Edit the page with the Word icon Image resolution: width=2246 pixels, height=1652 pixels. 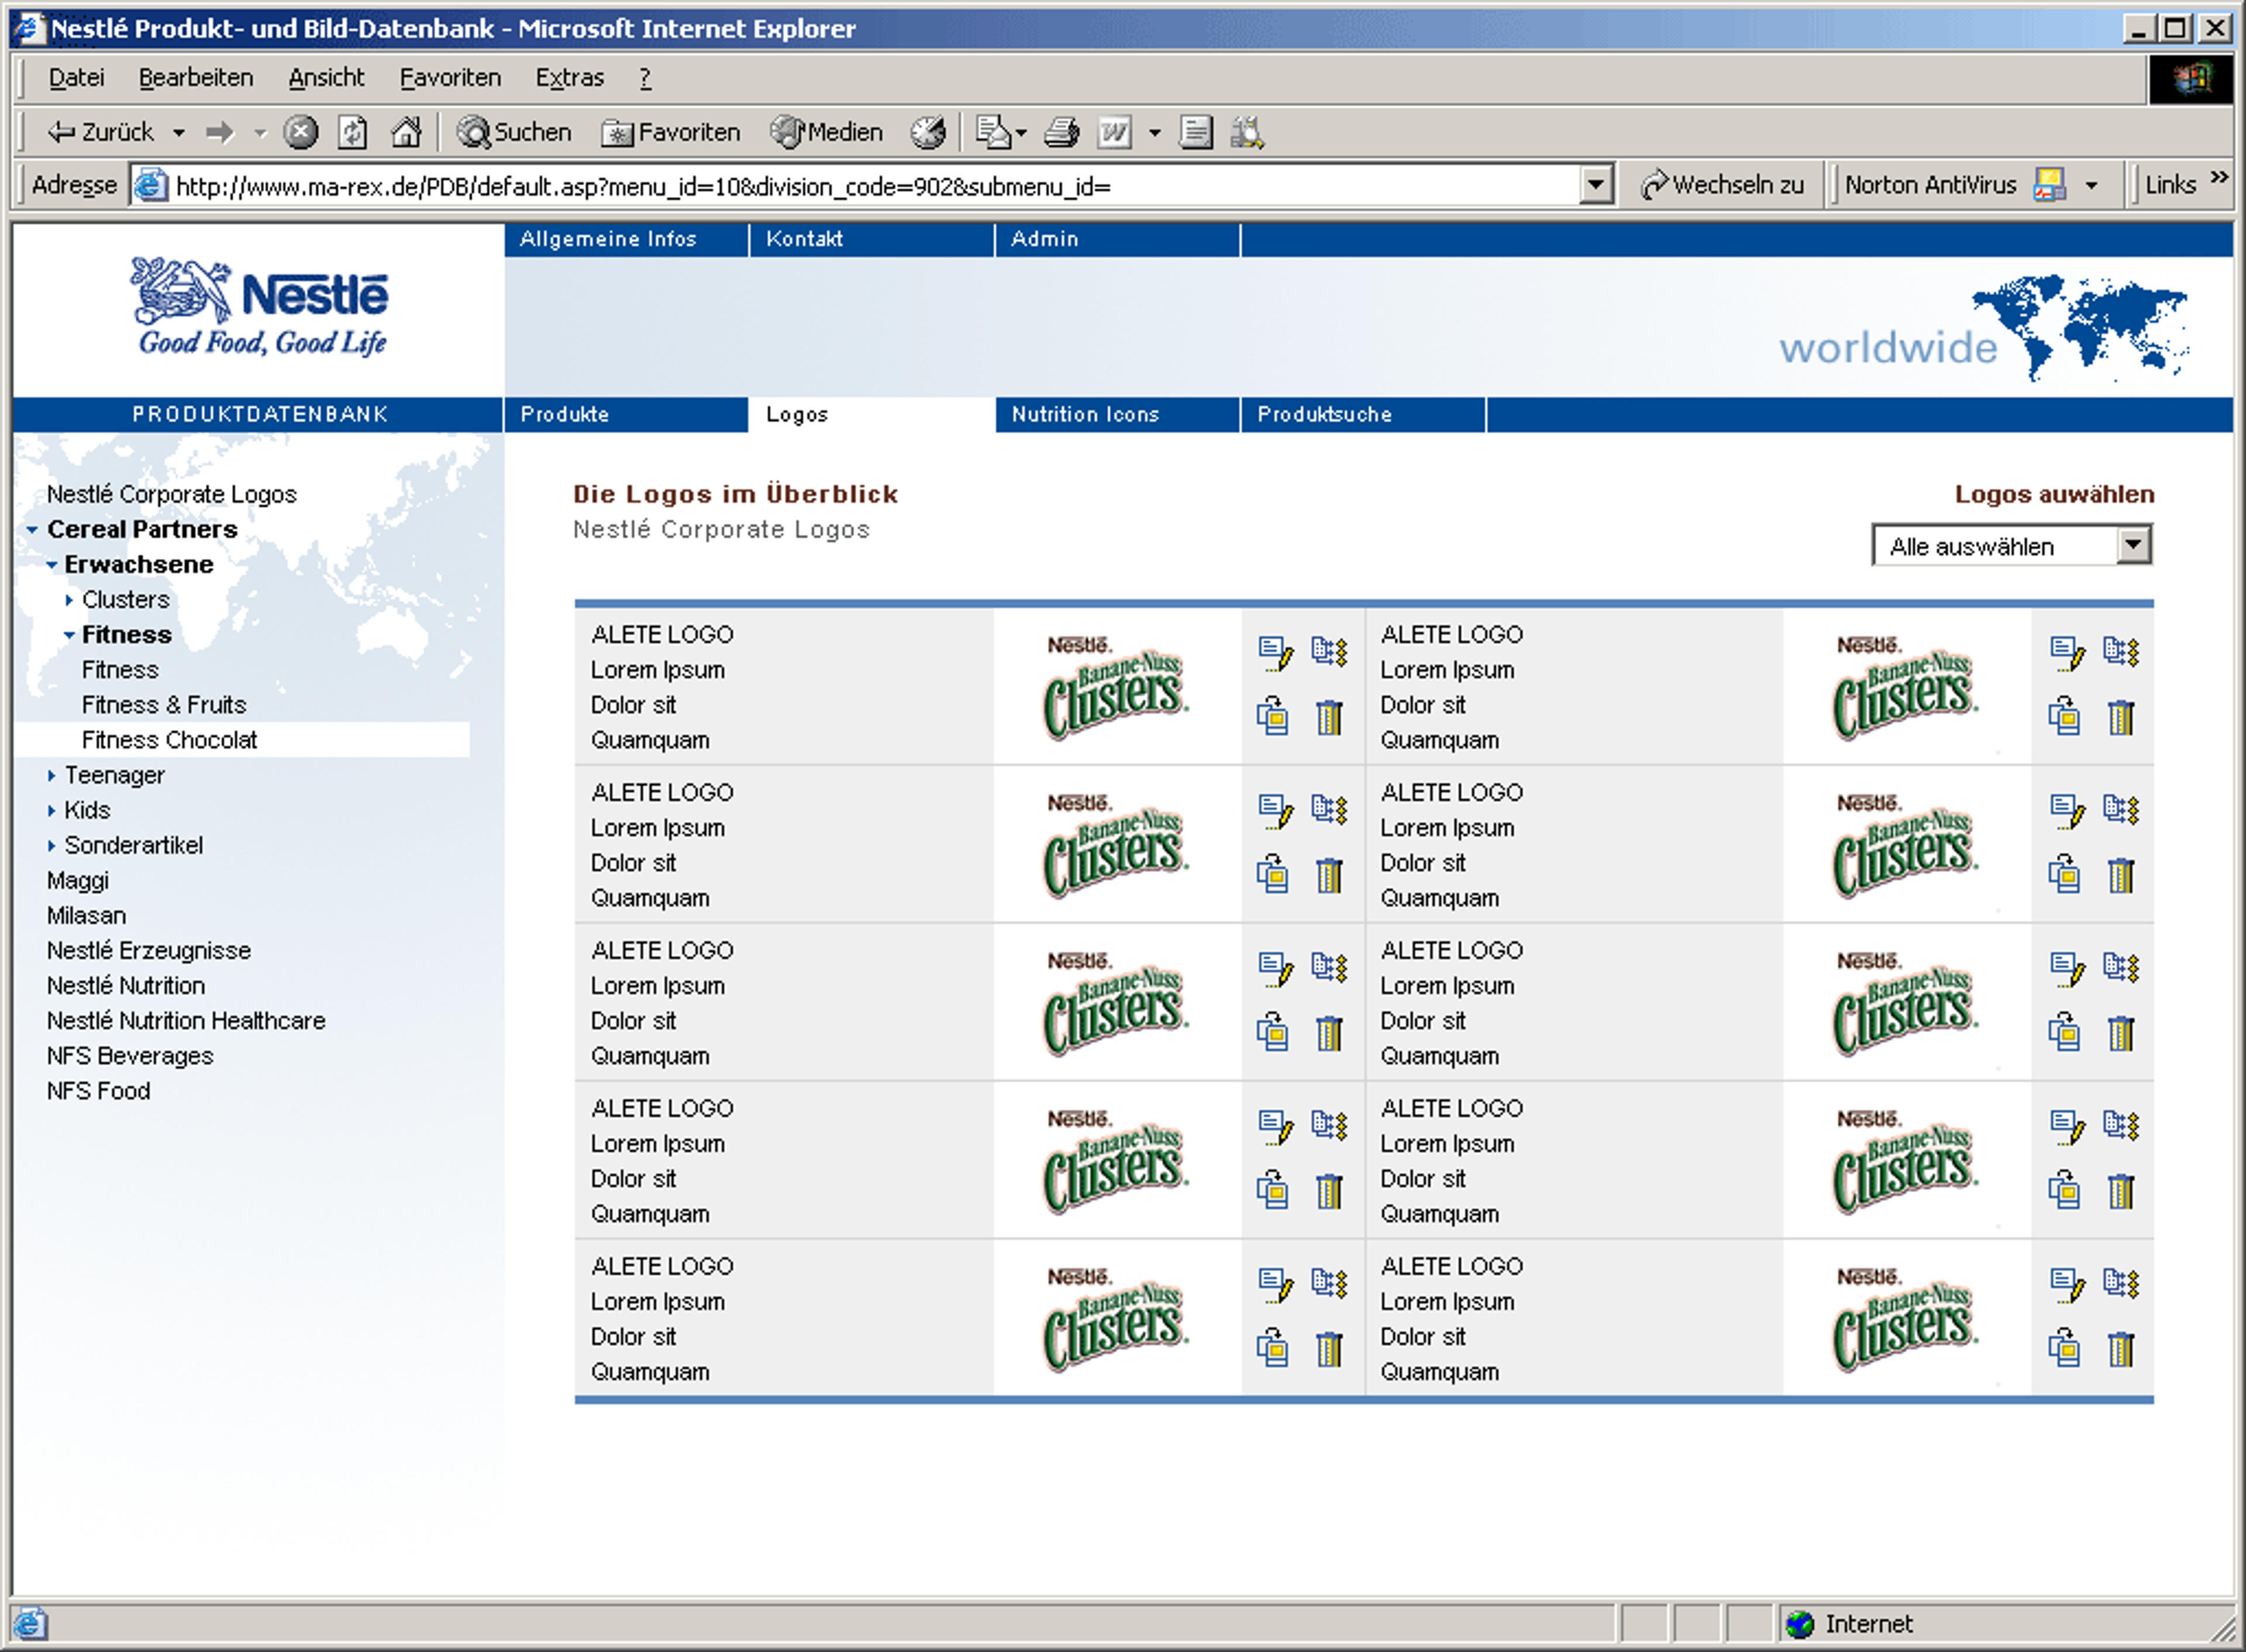click(x=1114, y=132)
